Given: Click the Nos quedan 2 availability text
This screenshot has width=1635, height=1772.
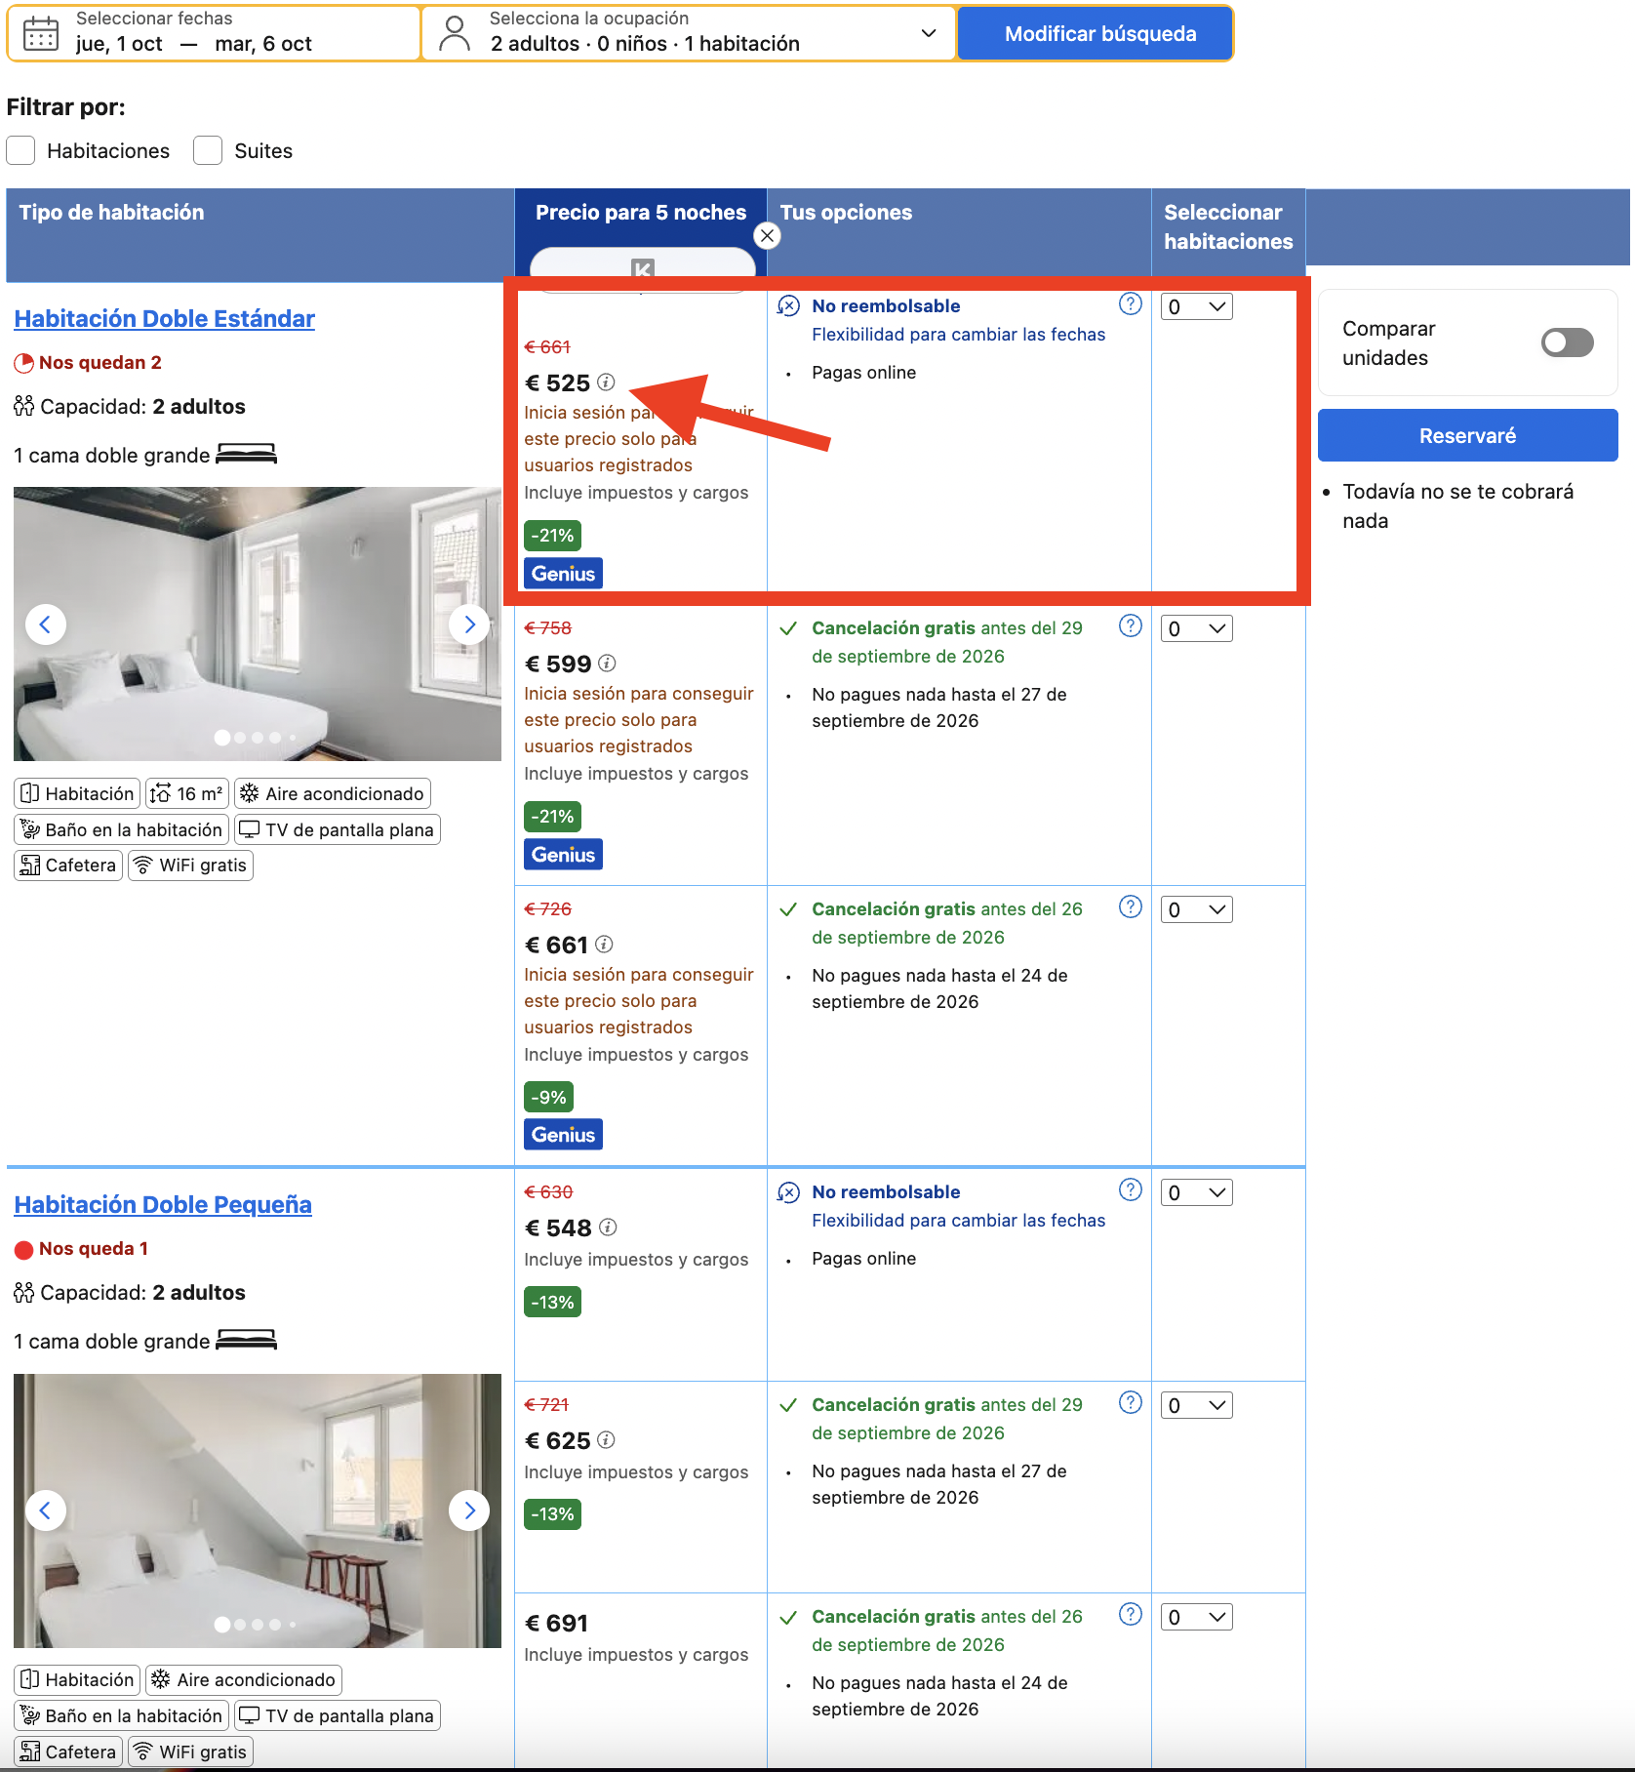Looking at the screenshot, I should (100, 362).
